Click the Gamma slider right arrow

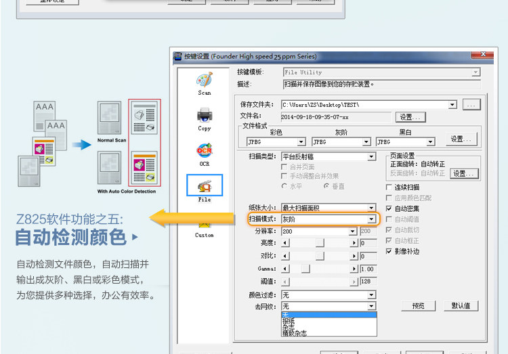point(354,269)
